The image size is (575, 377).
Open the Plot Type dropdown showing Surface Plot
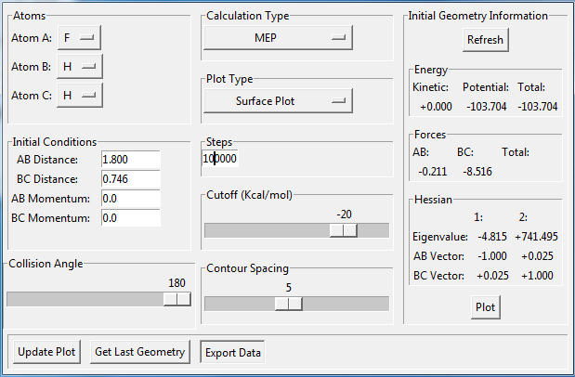pos(278,100)
